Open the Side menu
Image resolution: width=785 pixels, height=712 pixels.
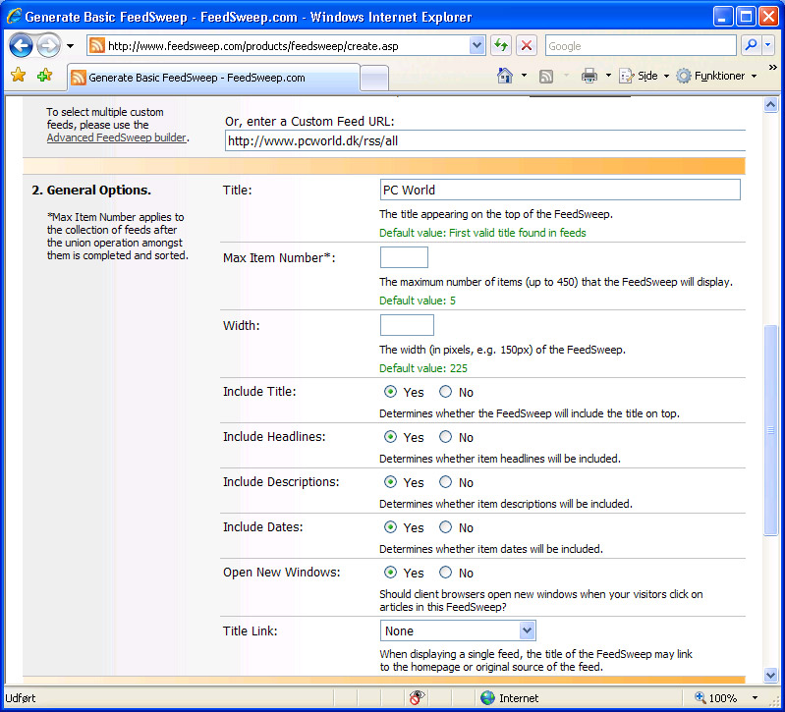point(645,76)
